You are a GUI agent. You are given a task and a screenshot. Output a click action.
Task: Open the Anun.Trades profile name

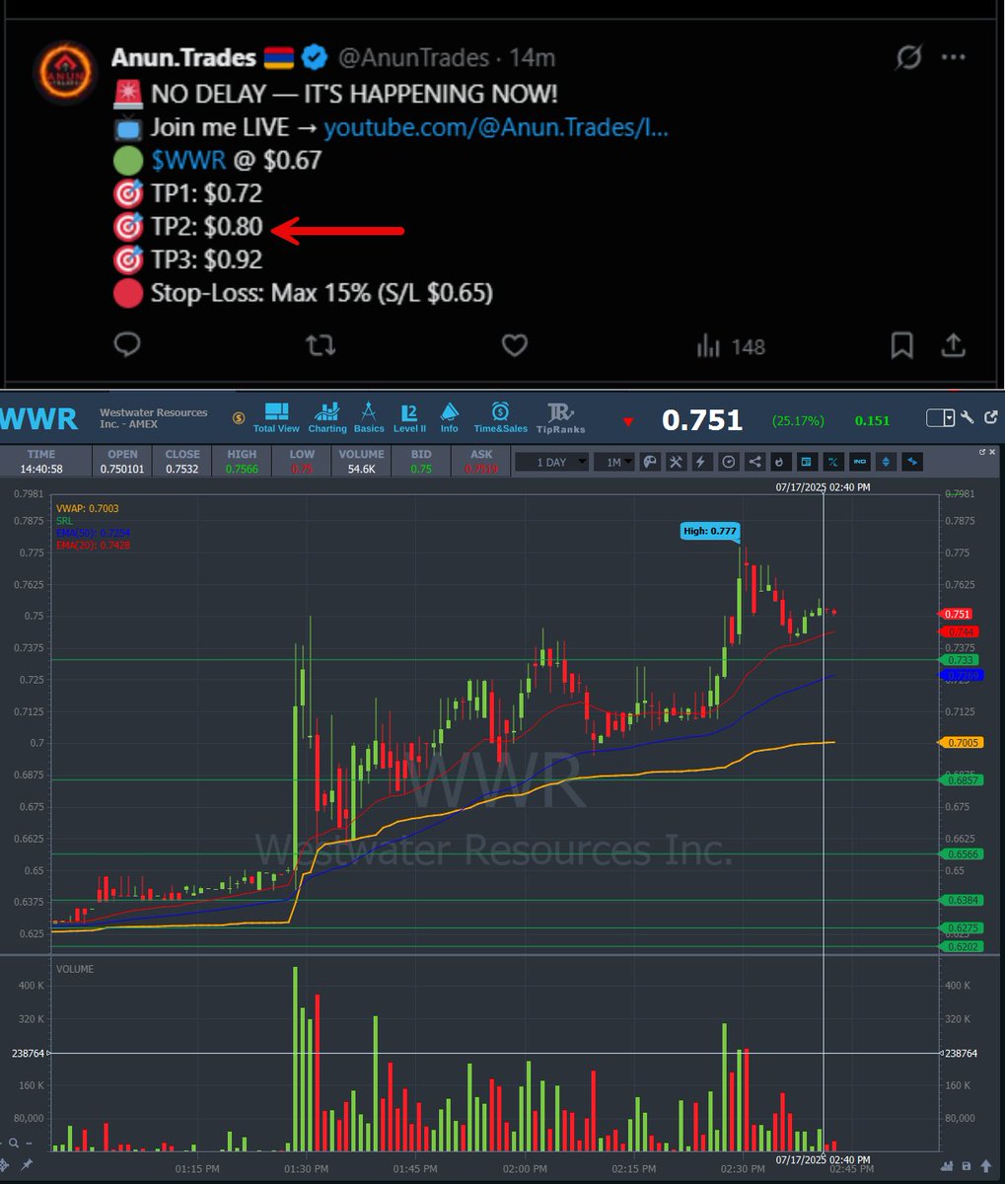click(x=183, y=58)
